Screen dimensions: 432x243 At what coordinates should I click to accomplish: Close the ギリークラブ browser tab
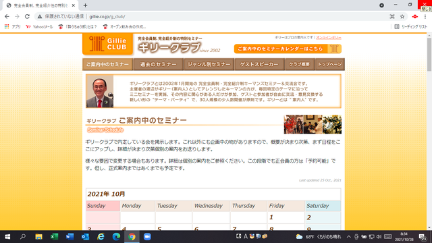tap(74, 5)
